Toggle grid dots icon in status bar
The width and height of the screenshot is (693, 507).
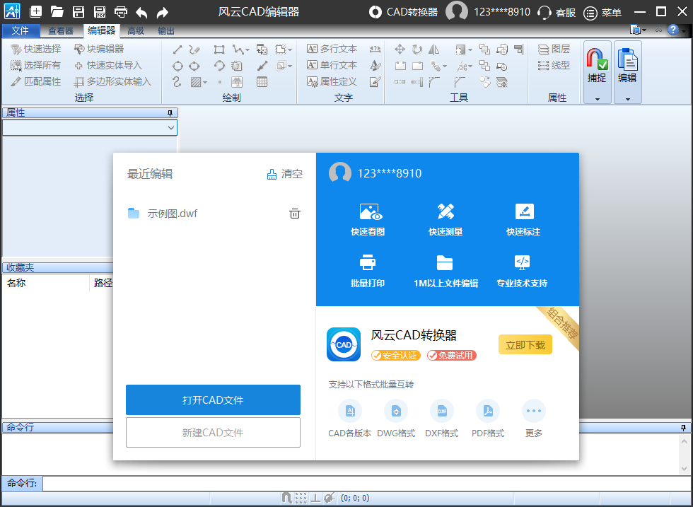click(301, 498)
